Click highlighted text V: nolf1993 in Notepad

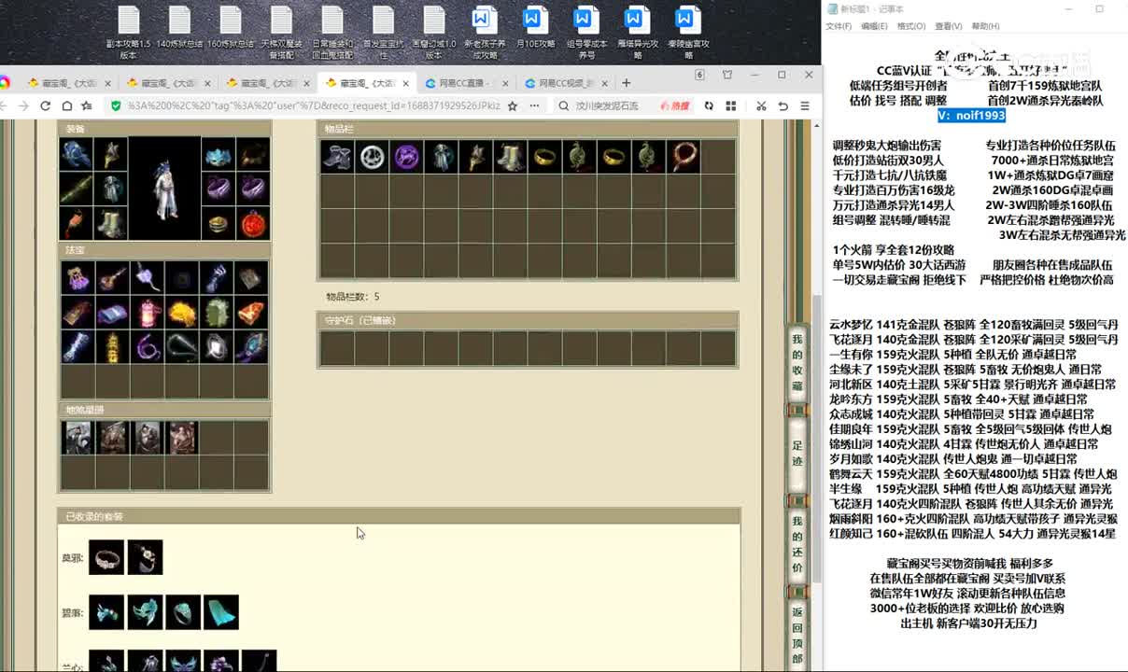[x=971, y=115]
